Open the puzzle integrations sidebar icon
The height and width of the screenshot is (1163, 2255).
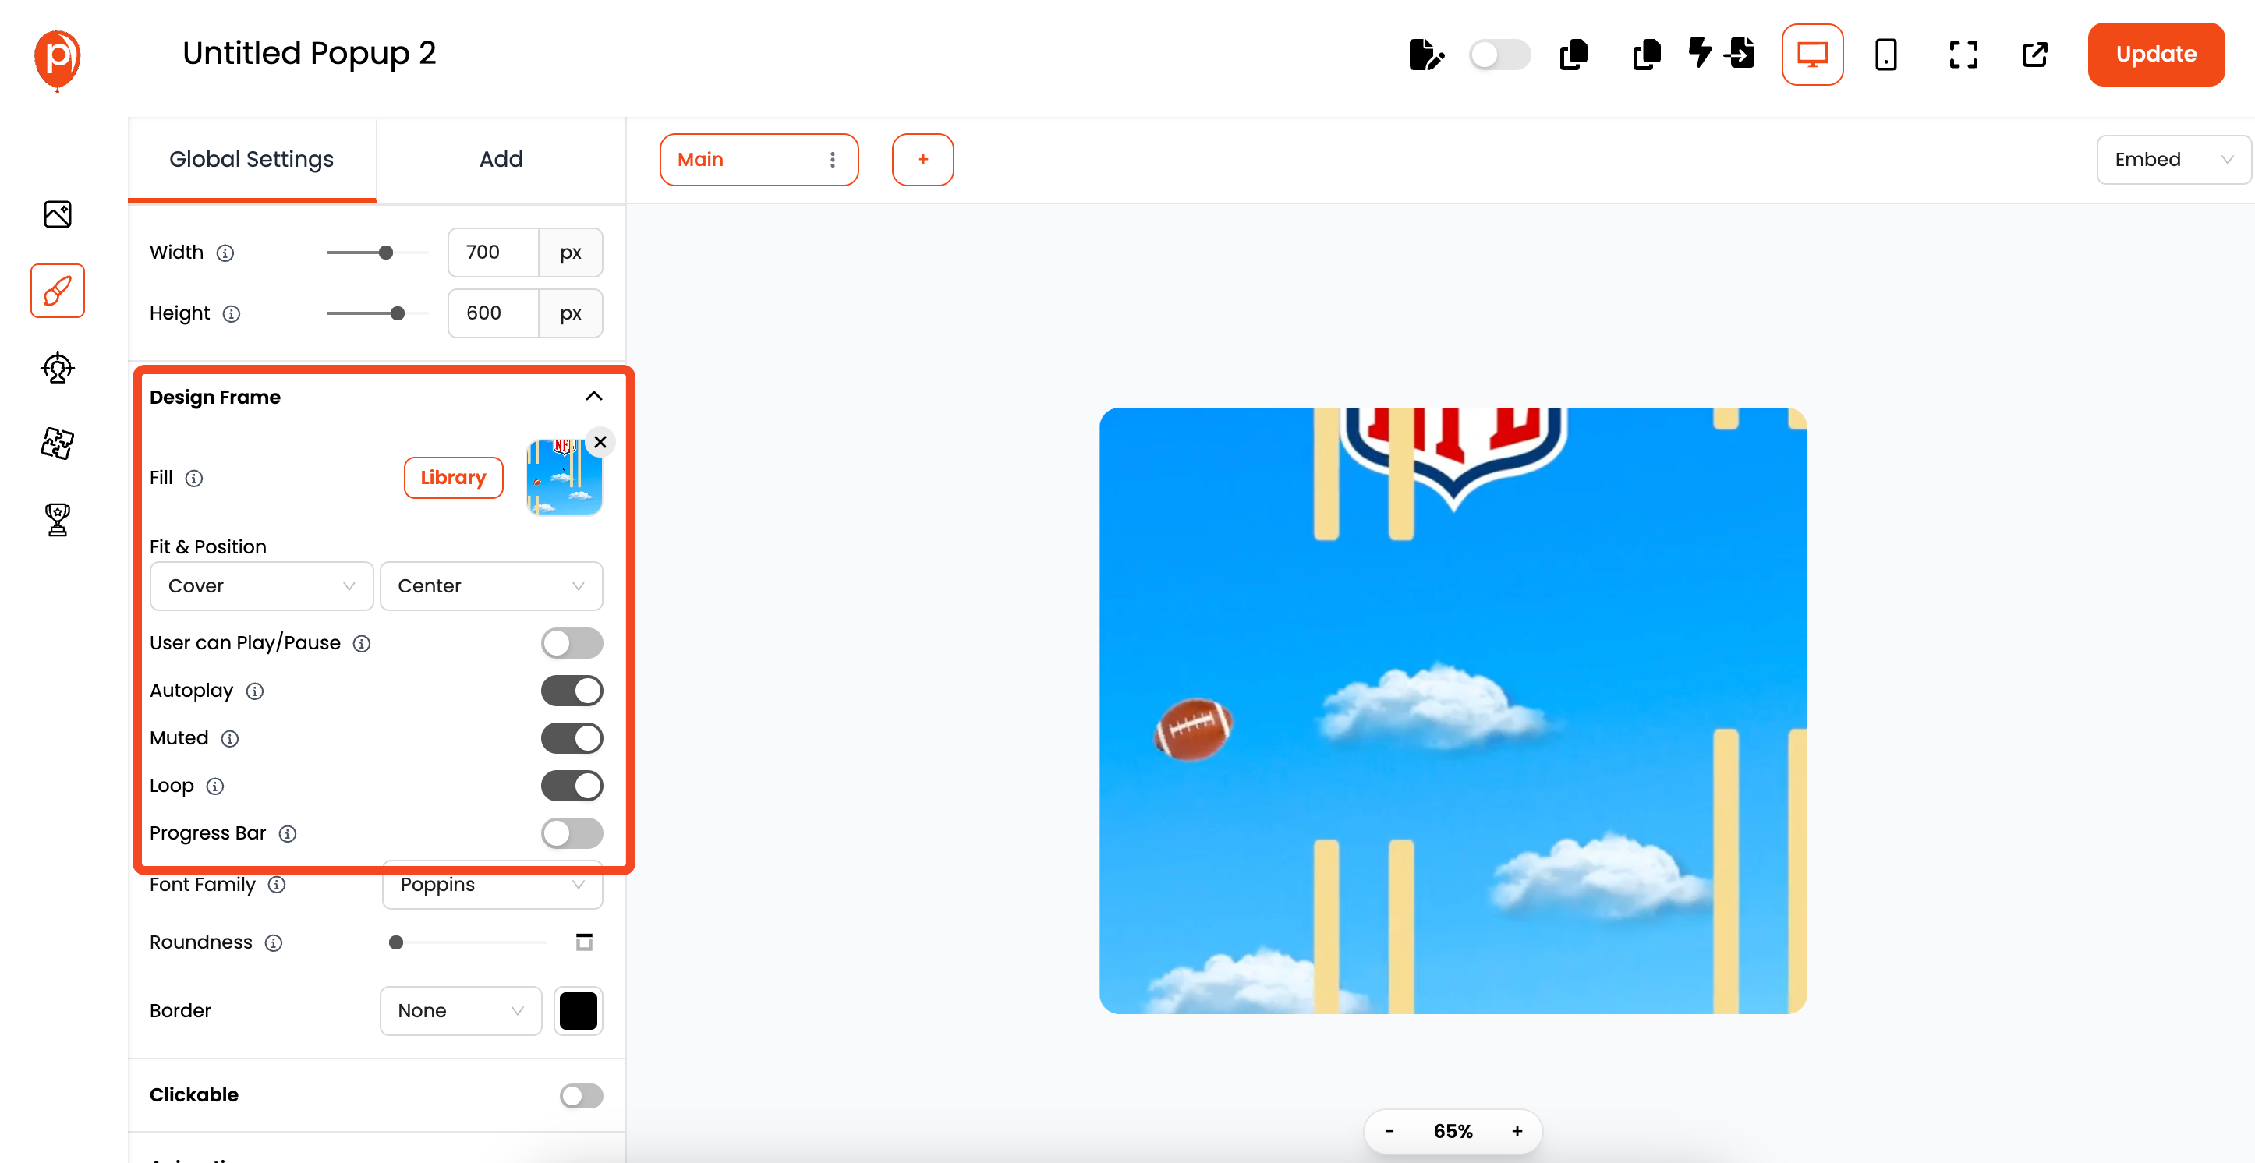click(58, 444)
